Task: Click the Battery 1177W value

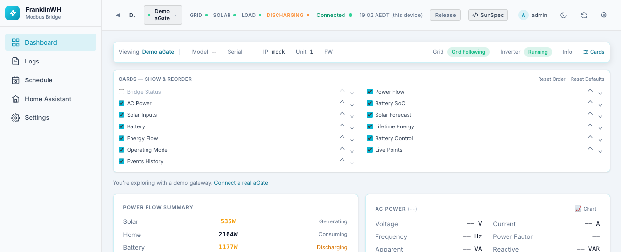Action: tap(228, 247)
